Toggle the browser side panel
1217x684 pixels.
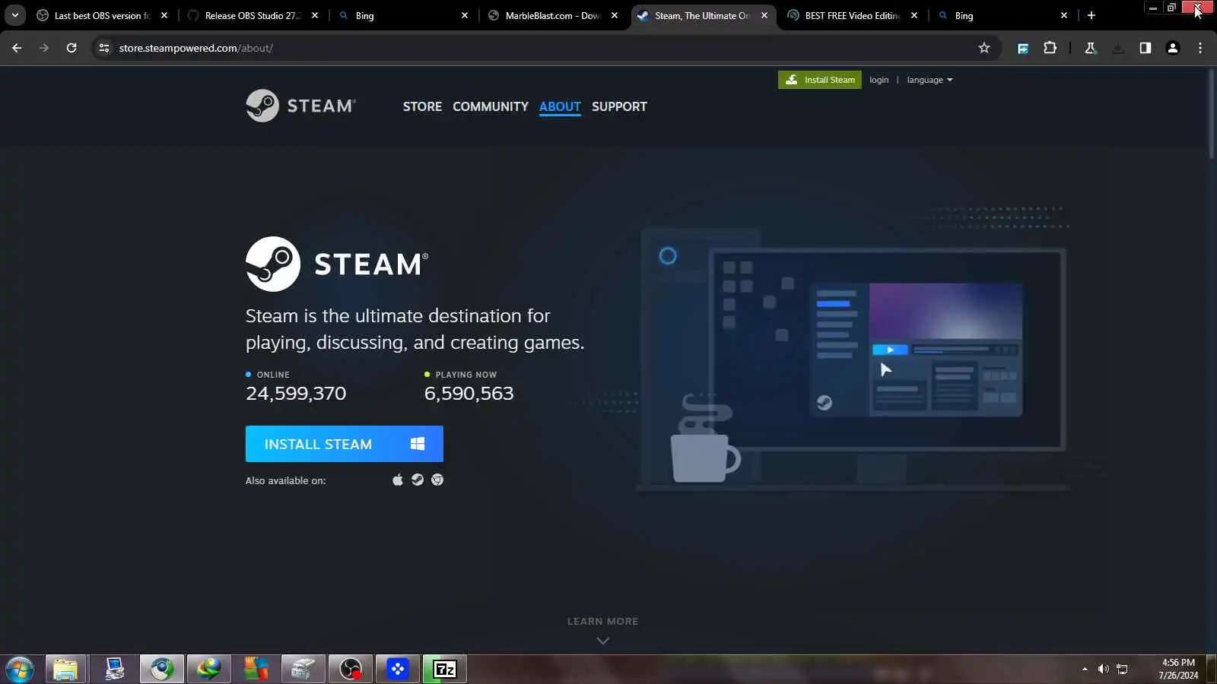(x=1145, y=48)
